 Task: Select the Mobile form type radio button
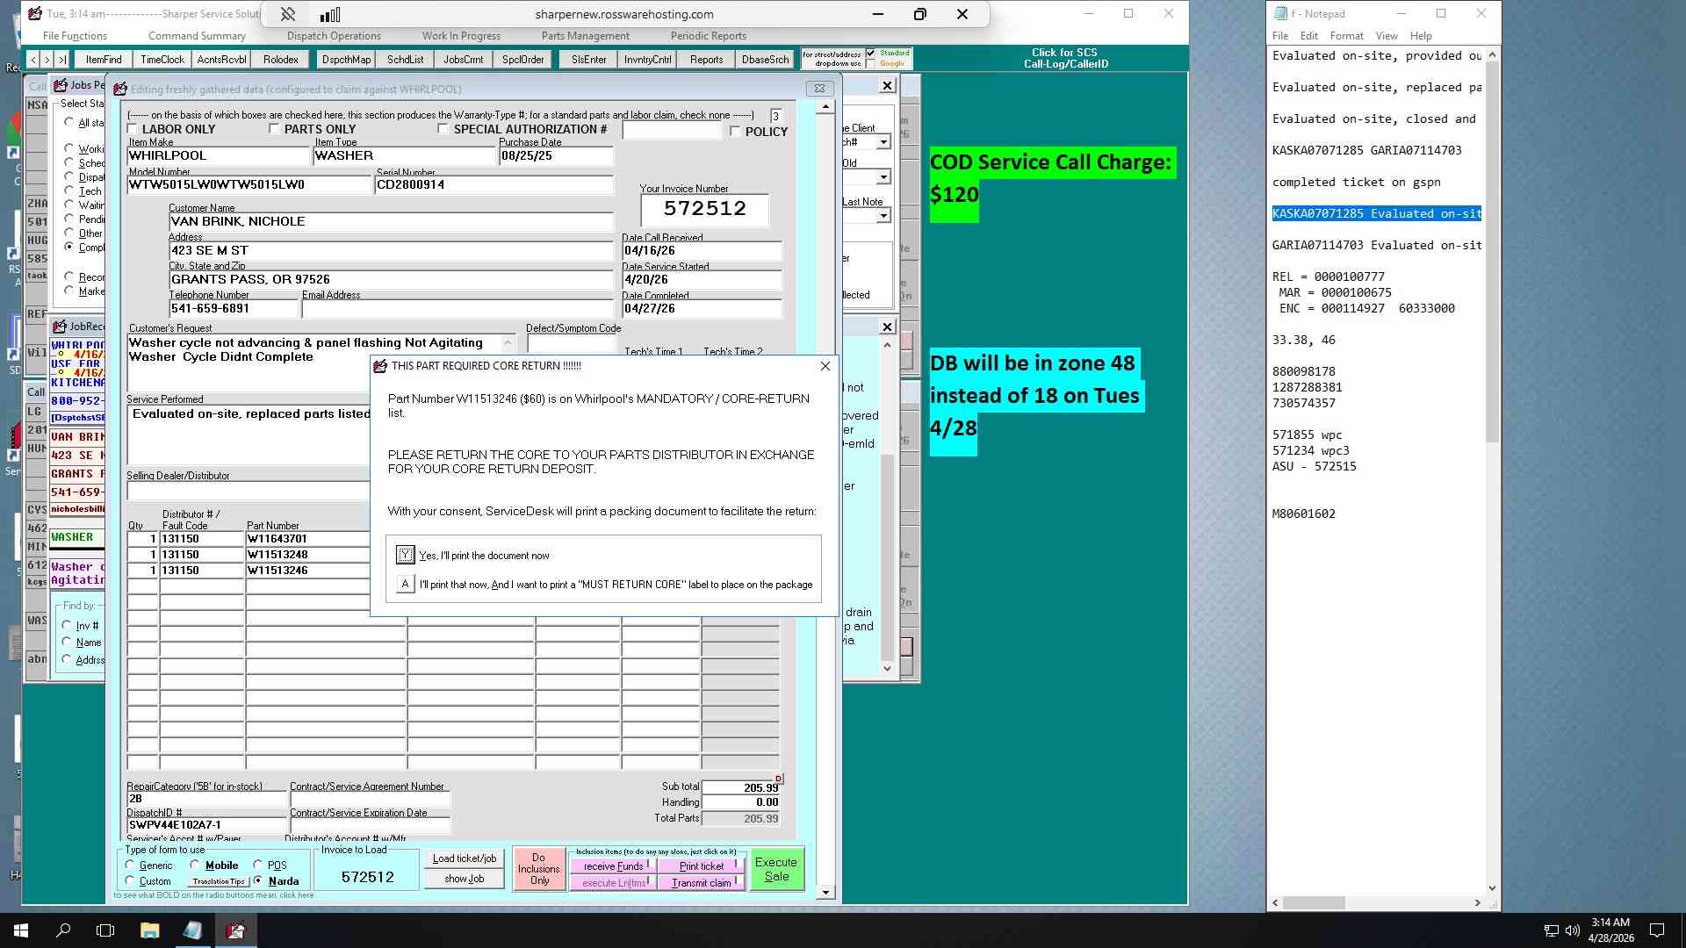[x=195, y=865]
